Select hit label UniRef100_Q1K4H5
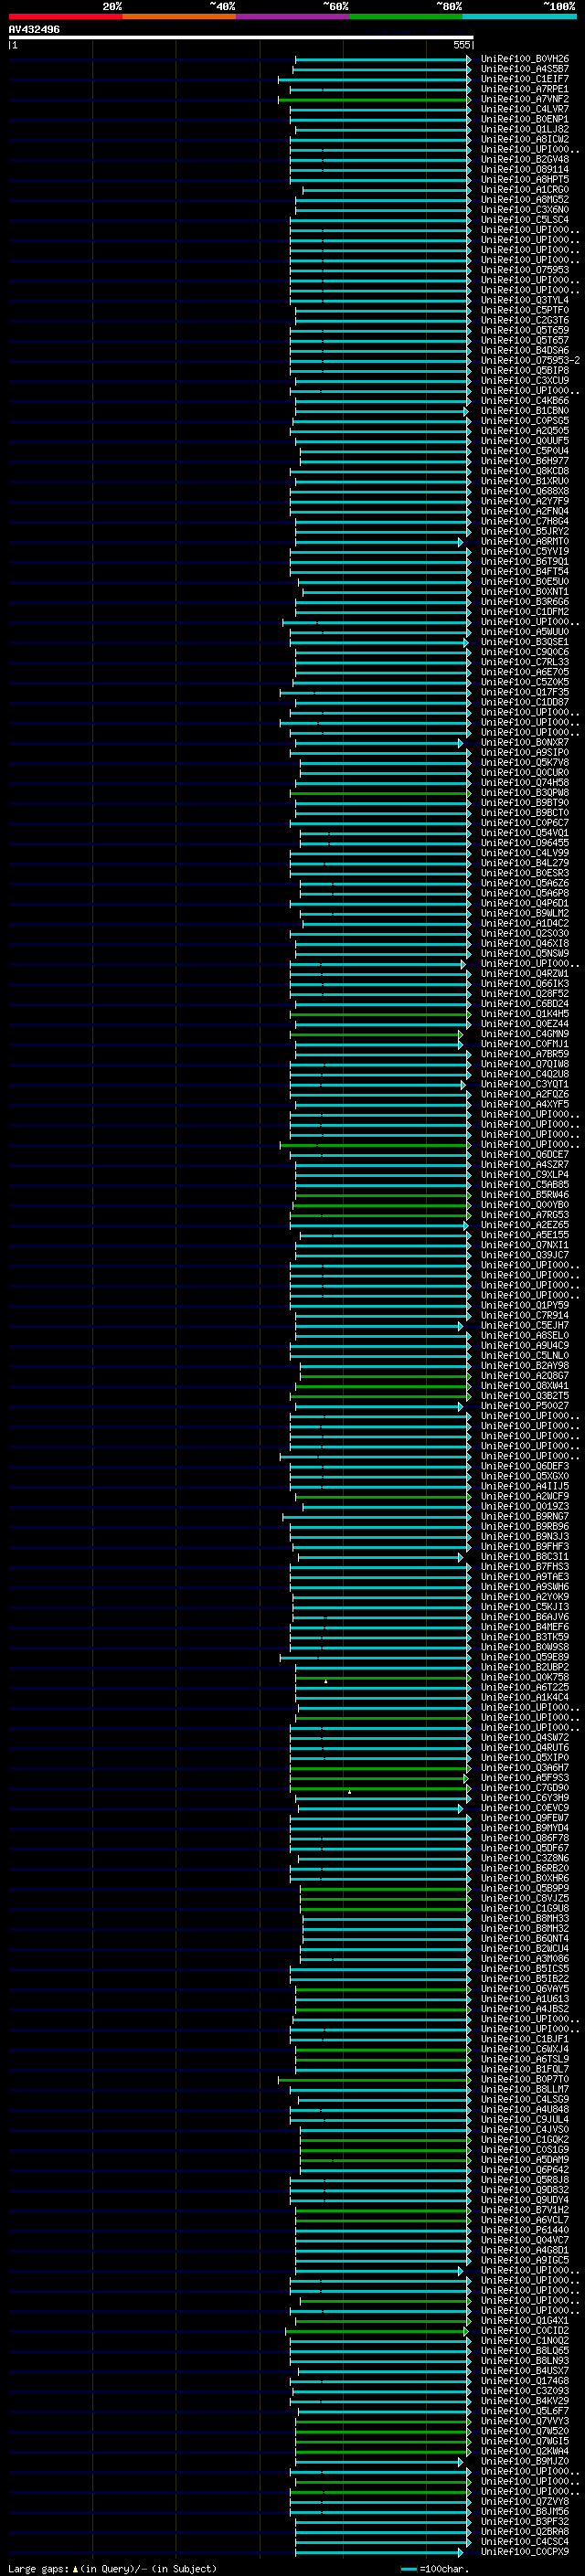This screenshot has height=2576, width=585. (524, 1014)
